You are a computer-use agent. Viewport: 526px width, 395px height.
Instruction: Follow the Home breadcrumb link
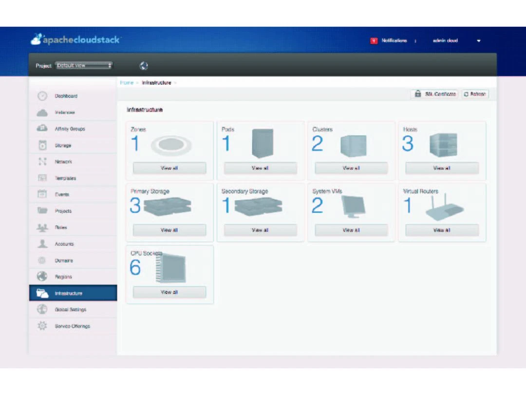coord(127,83)
